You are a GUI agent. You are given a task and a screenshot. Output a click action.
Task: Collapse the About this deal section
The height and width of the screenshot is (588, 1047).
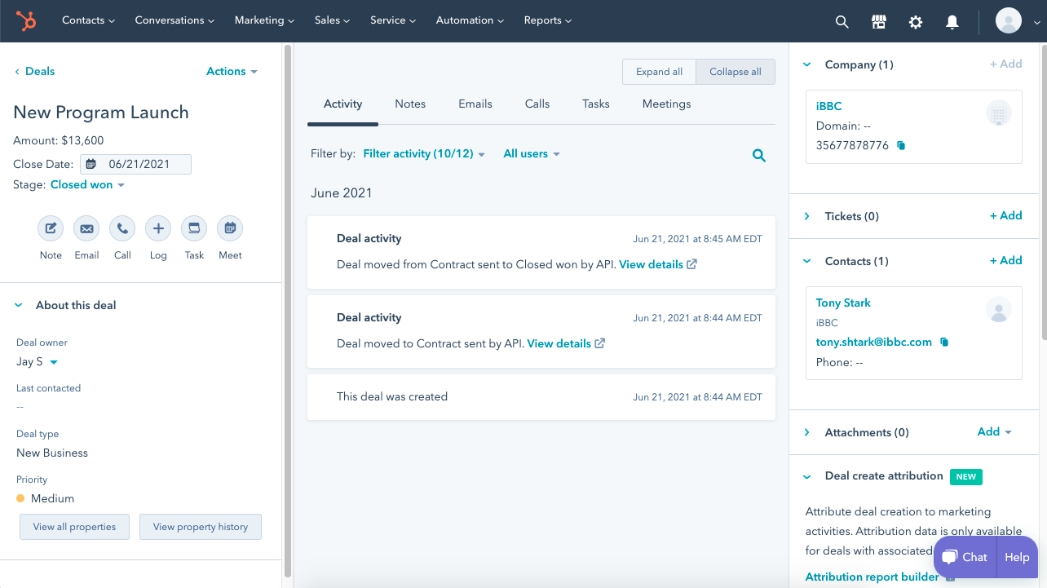pyautogui.click(x=20, y=305)
